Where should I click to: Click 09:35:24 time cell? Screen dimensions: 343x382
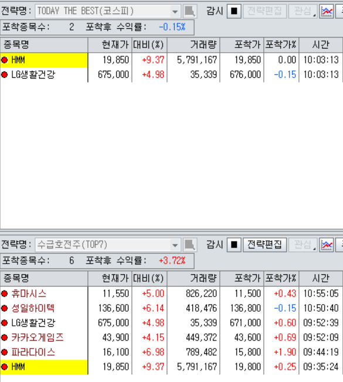point(321,367)
